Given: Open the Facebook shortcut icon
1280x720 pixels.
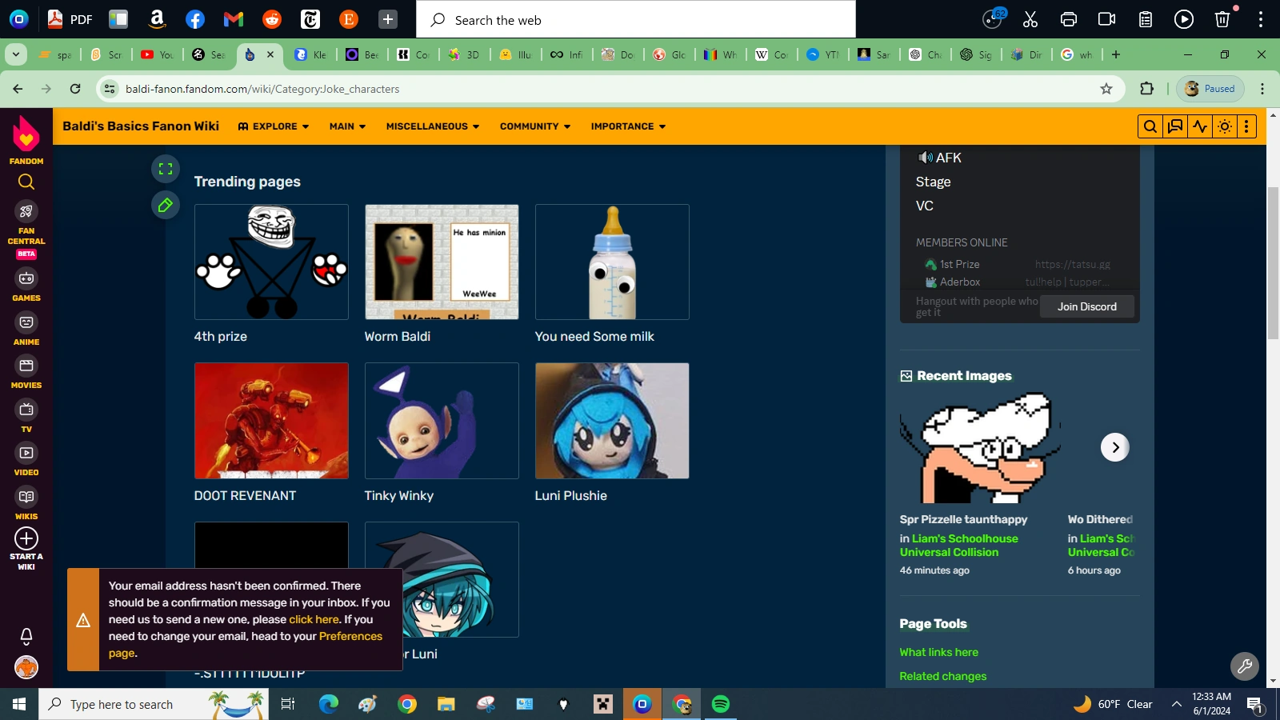Looking at the screenshot, I should [195, 19].
